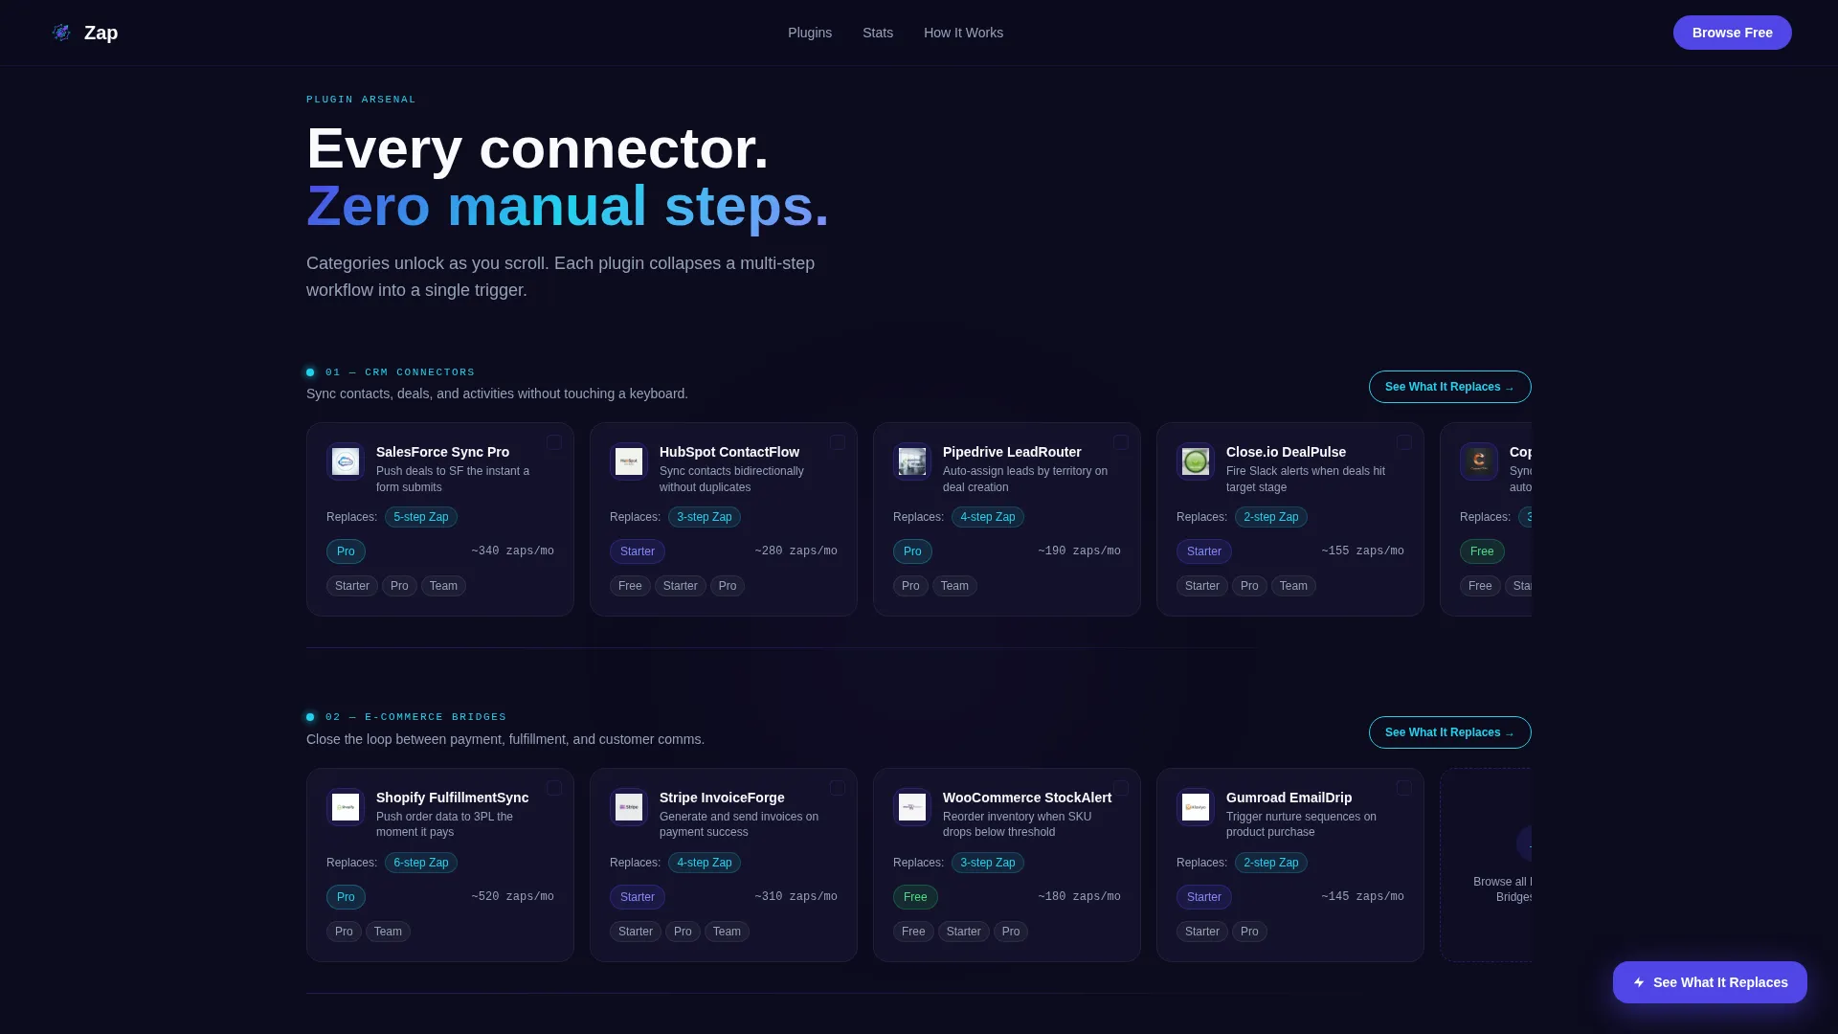Click the Team plan chip on Close.io card
Screen dimensions: 1838x1034
tap(1293, 586)
